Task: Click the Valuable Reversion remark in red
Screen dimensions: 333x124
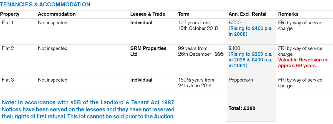Action: 302,63
